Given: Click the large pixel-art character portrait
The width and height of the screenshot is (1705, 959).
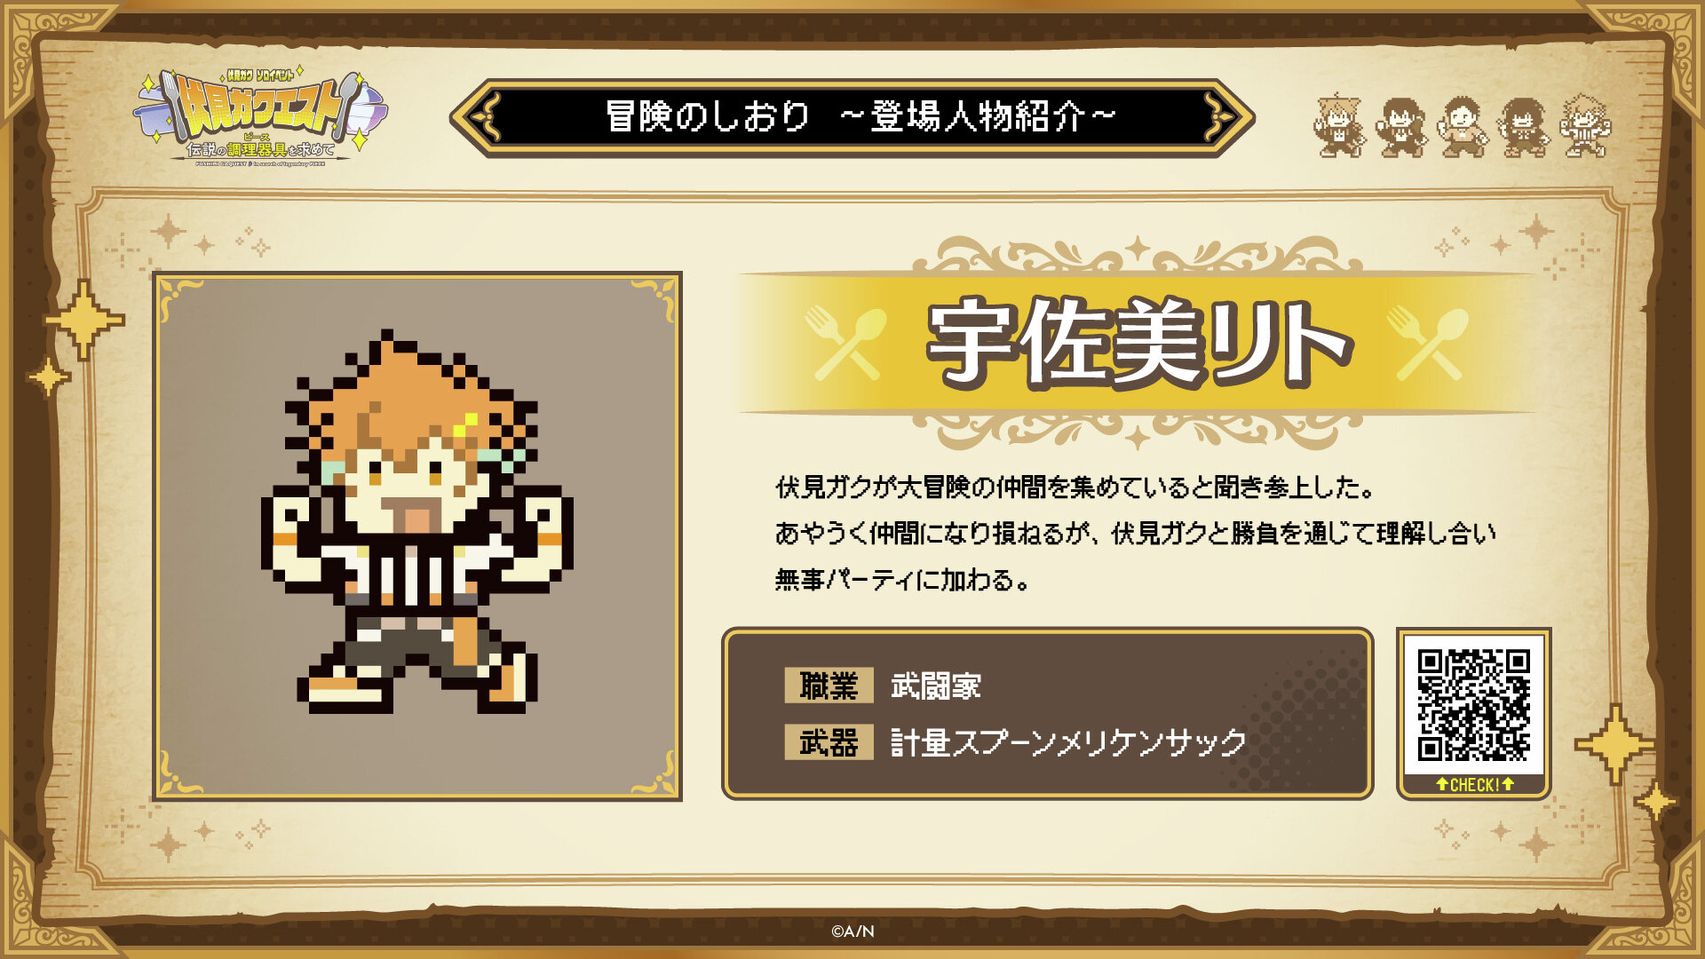Looking at the screenshot, I should pos(417,536).
